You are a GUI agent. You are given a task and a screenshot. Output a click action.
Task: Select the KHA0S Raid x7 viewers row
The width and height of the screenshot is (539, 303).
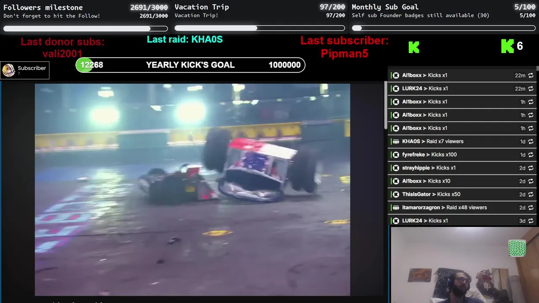462,141
